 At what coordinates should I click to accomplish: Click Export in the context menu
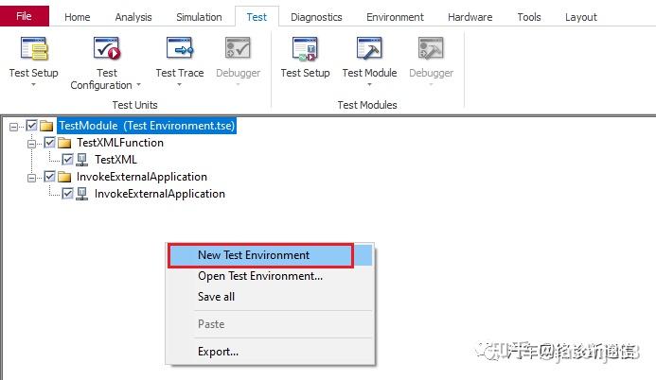pyautogui.click(x=218, y=352)
